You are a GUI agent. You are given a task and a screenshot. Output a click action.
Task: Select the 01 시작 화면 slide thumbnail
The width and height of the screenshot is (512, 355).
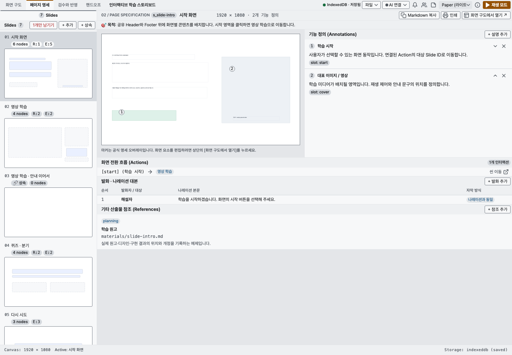[48, 73]
